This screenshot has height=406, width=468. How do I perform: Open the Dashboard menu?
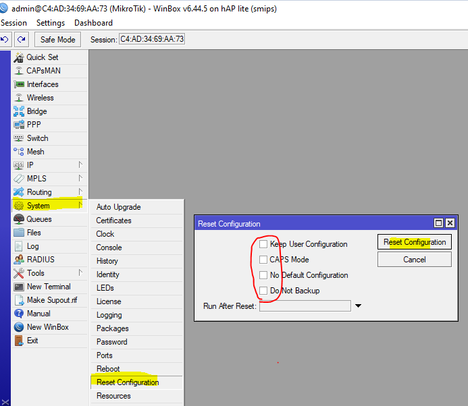coord(93,23)
